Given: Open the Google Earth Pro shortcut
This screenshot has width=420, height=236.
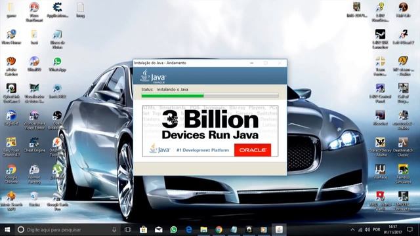Looking at the screenshot, I should pyautogui.click(x=57, y=201).
